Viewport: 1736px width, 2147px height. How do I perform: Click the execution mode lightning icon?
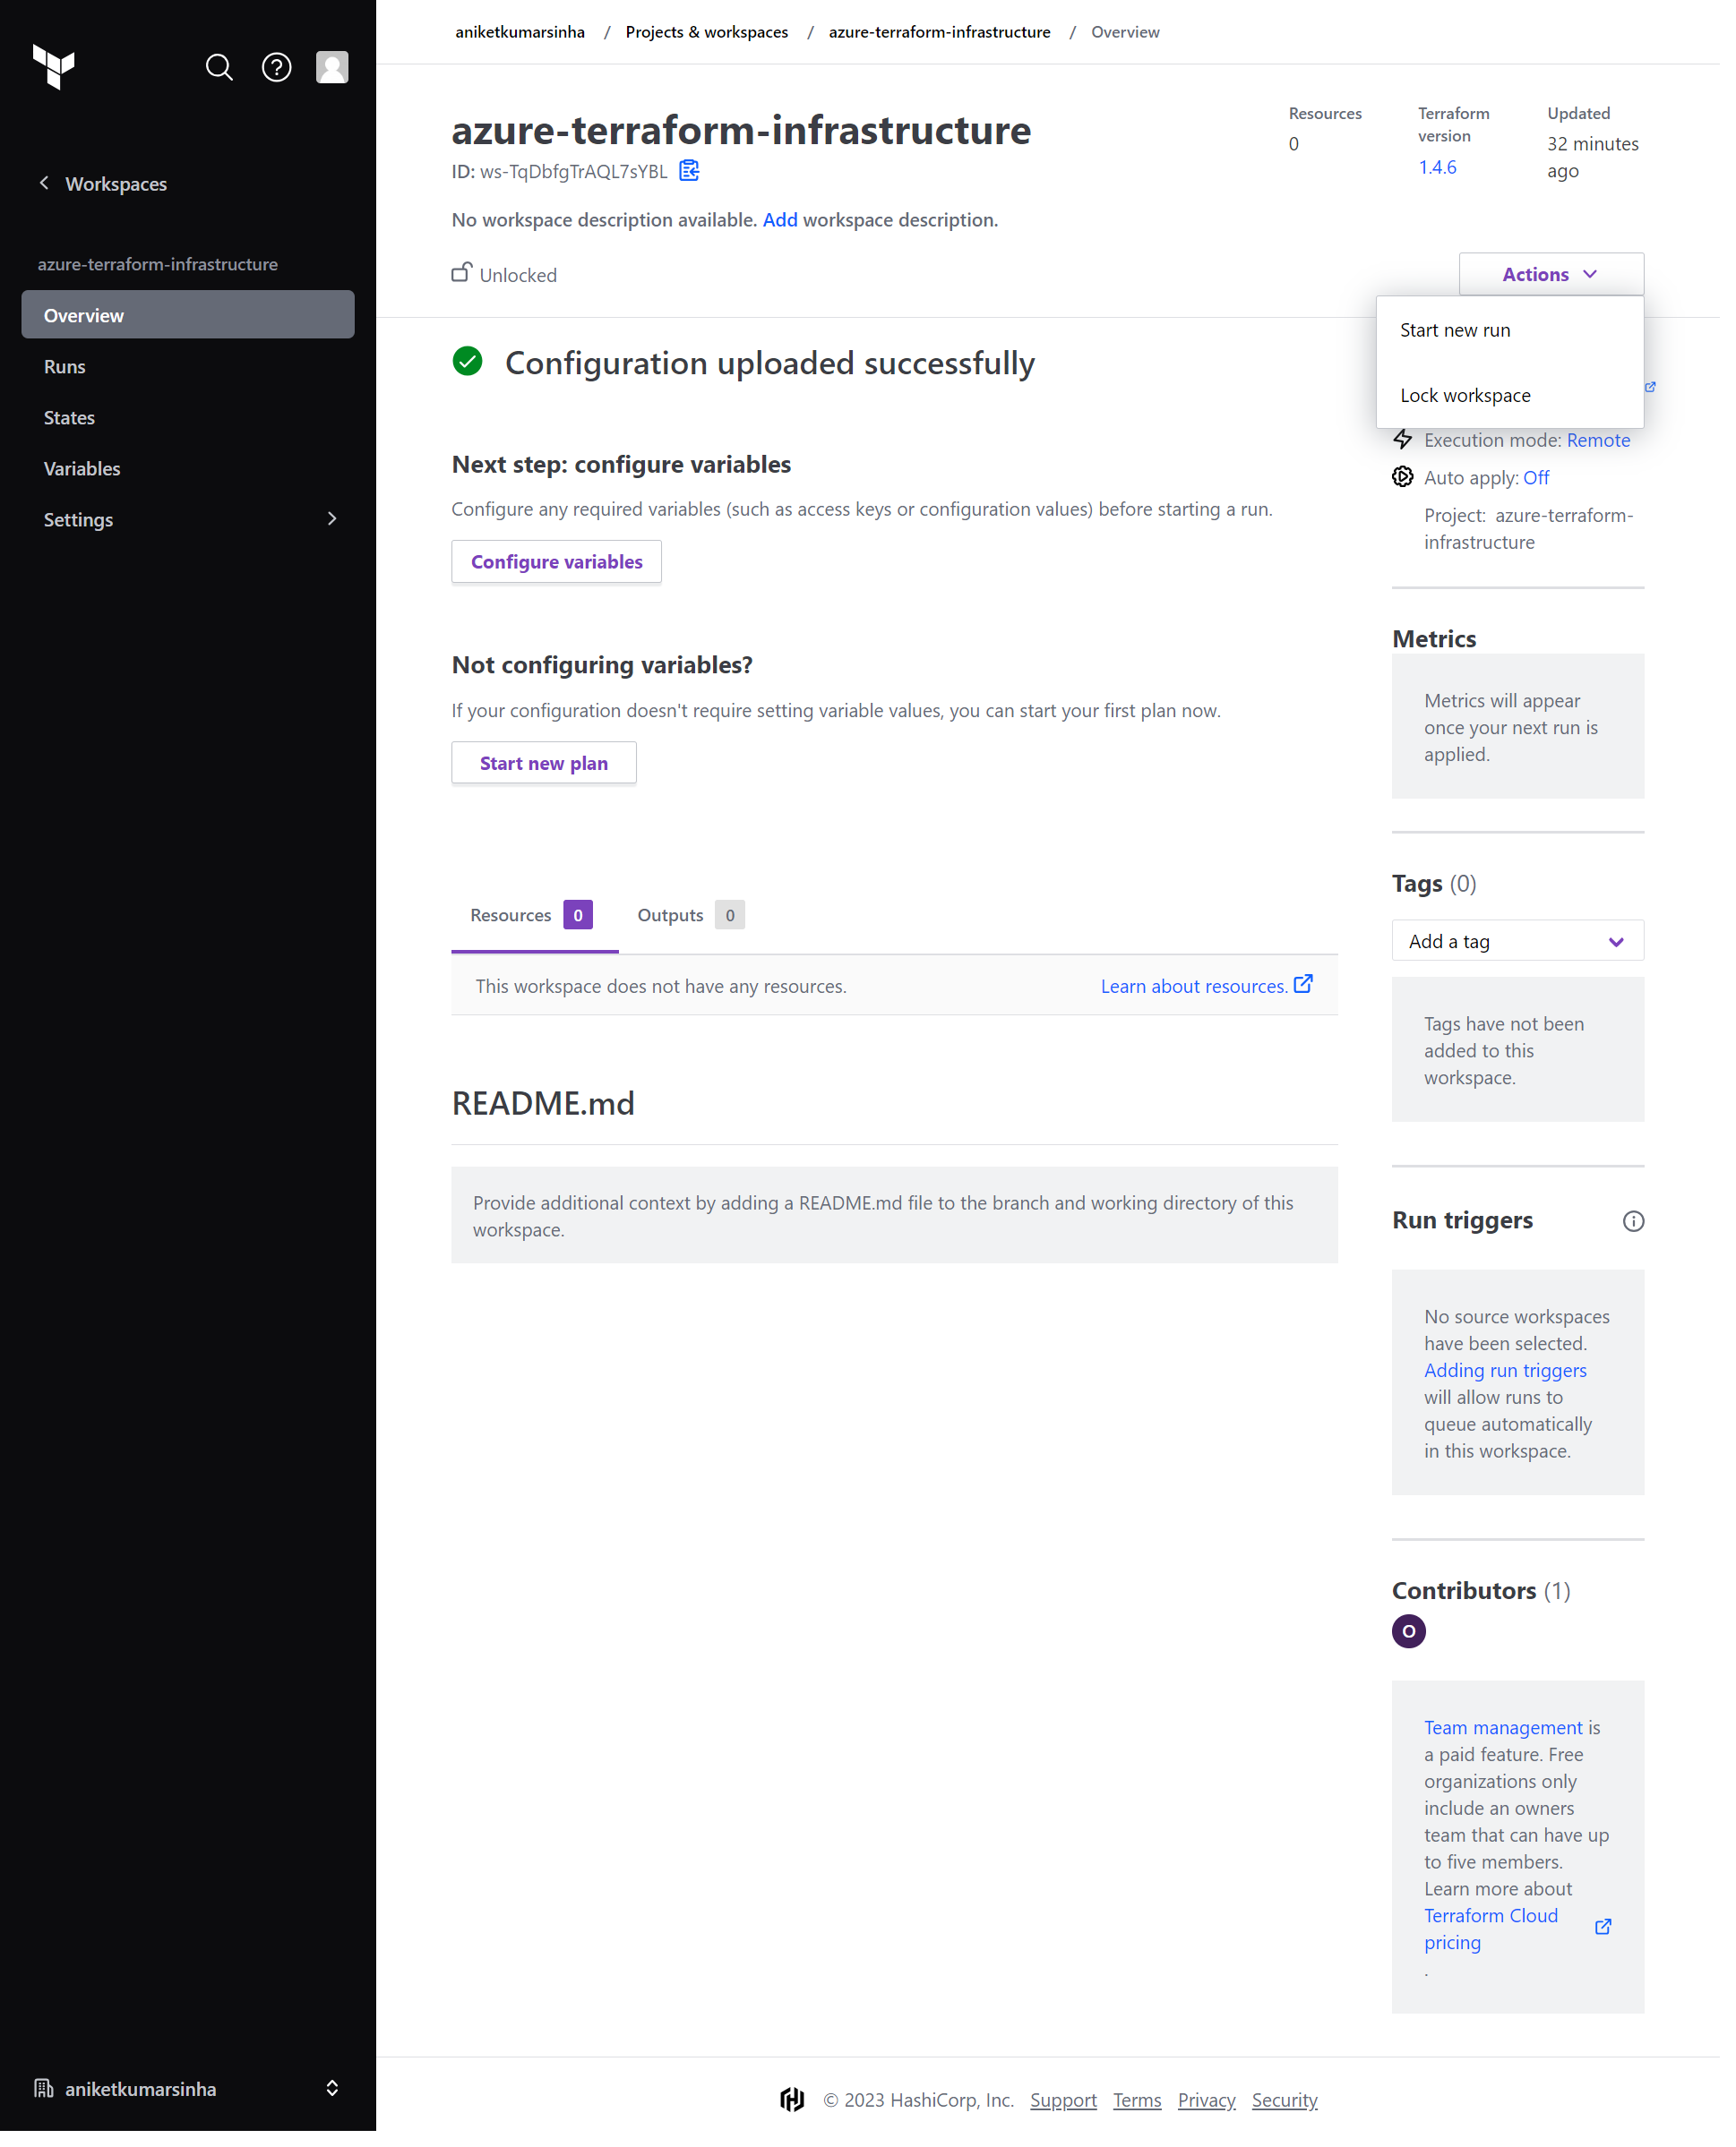(1416, 443)
